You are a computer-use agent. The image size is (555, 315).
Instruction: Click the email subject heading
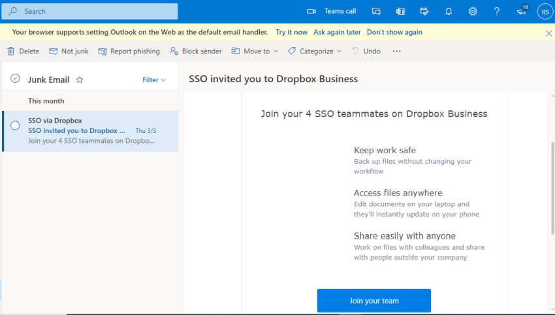point(273,79)
